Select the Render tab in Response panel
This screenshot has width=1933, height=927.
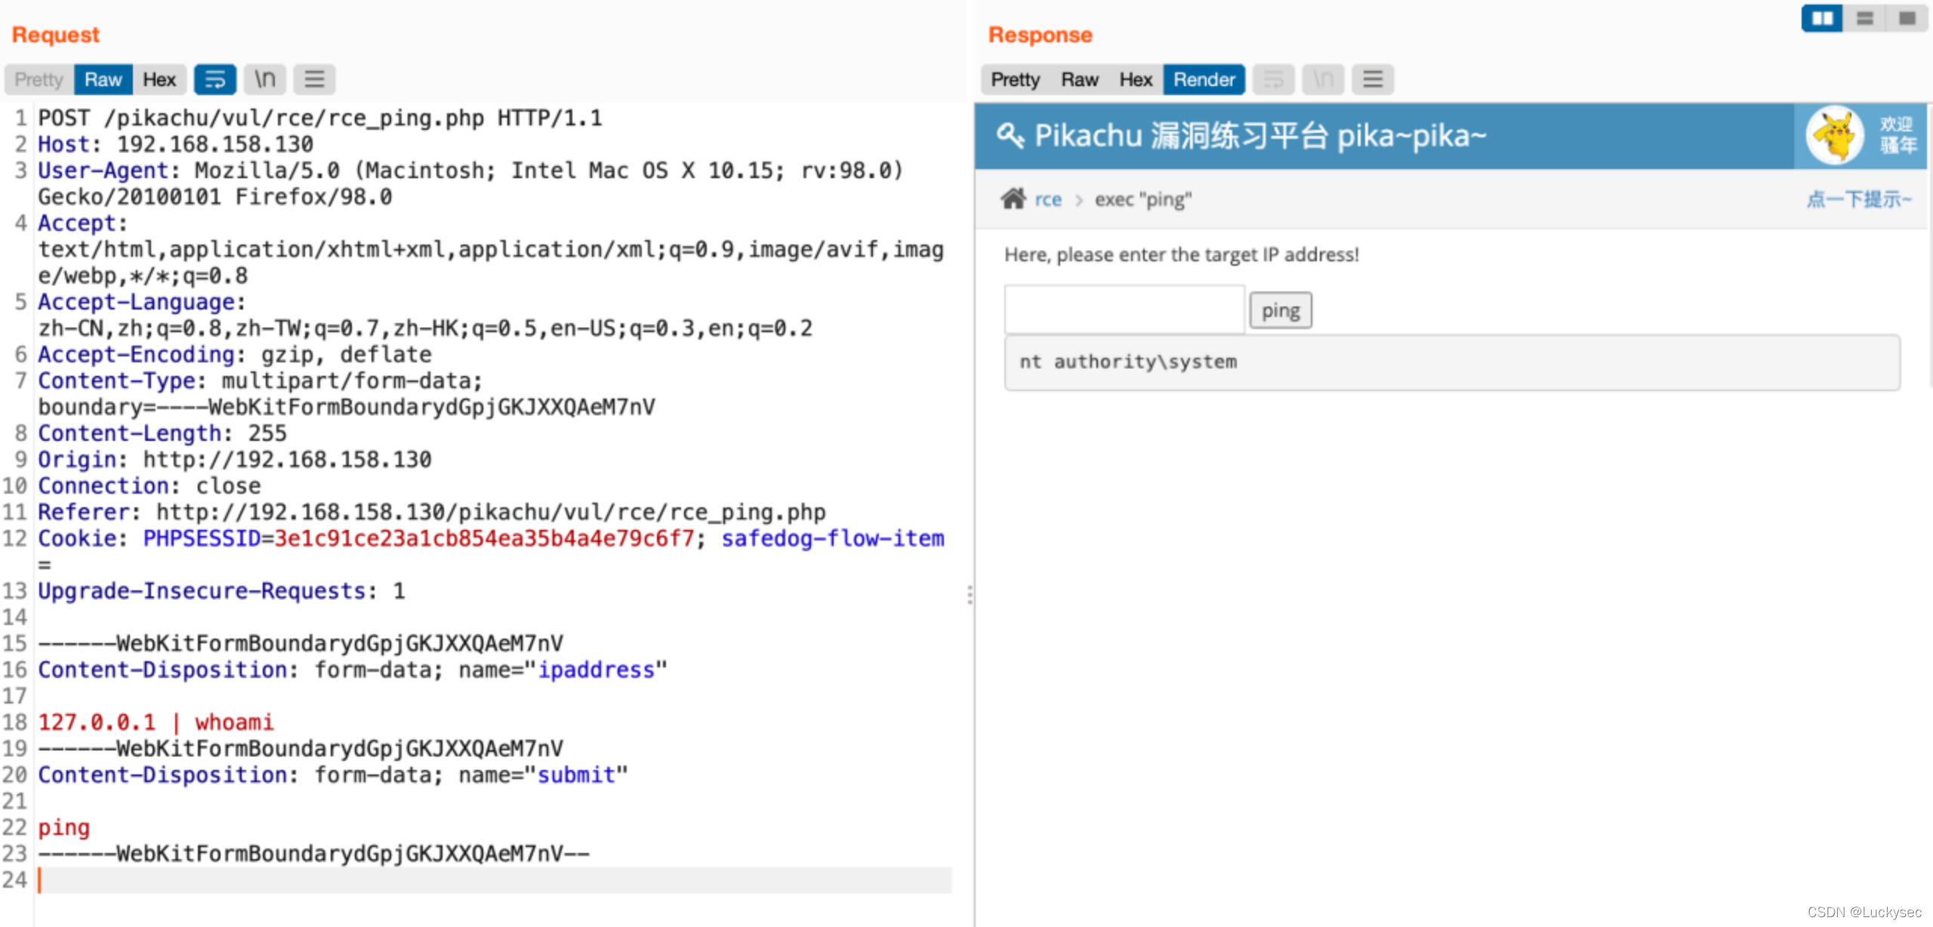[x=1204, y=79]
